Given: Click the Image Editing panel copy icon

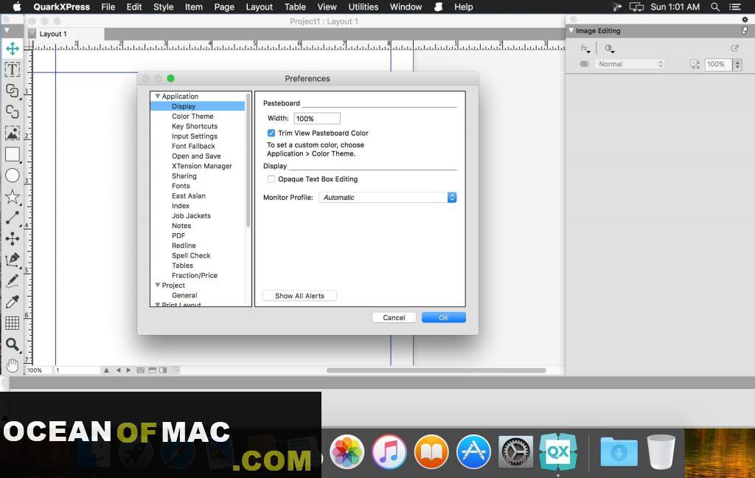Looking at the screenshot, I should (x=745, y=30).
